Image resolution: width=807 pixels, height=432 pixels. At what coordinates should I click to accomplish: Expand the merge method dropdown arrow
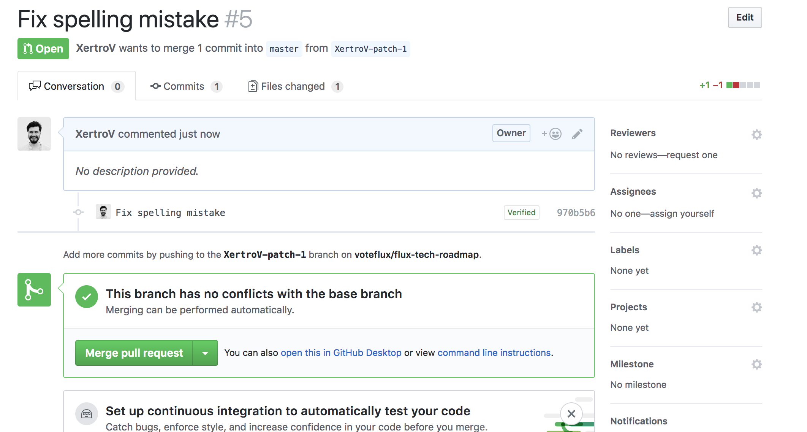pos(204,353)
